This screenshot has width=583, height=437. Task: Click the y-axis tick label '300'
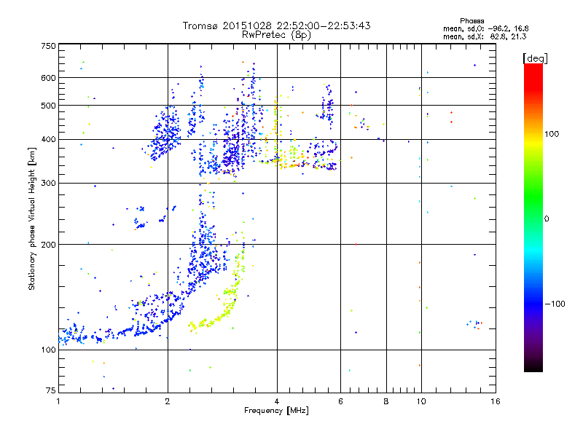48,184
